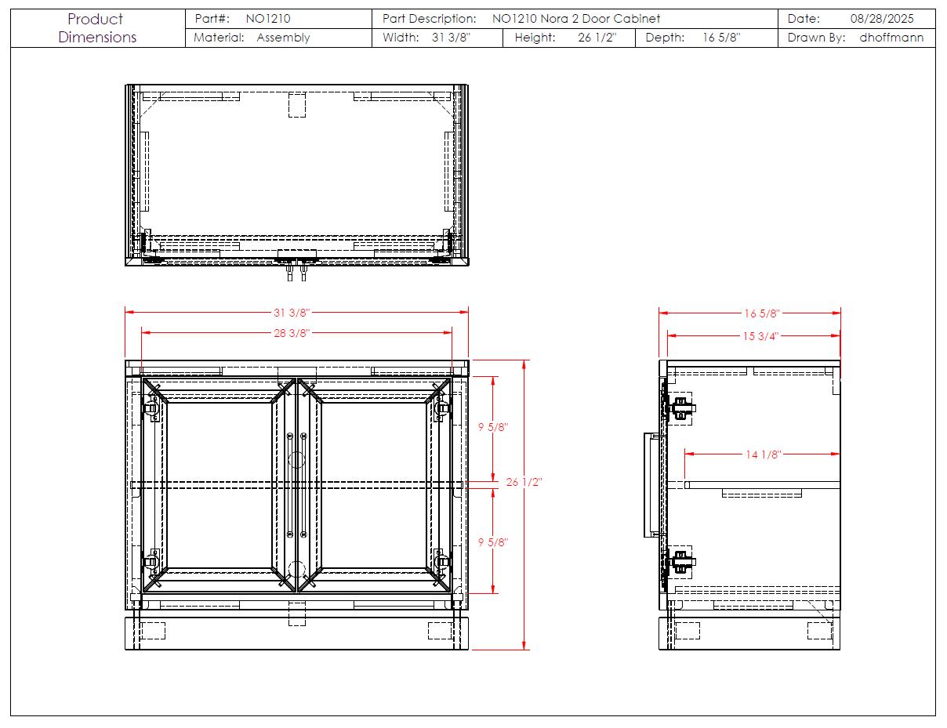The width and height of the screenshot is (947, 728).
Task: Select the upper hinge in the side view
Action: (680, 407)
